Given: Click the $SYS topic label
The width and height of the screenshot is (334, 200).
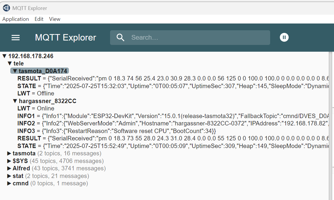Looking at the screenshot, I should tap(20, 161).
